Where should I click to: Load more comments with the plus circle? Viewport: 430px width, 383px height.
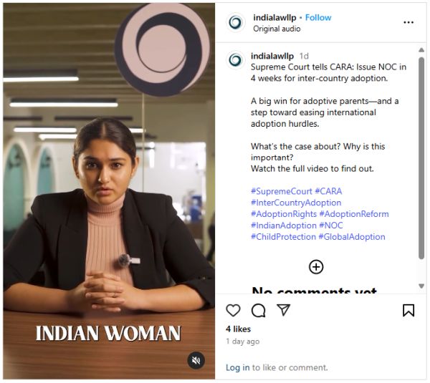click(x=316, y=267)
